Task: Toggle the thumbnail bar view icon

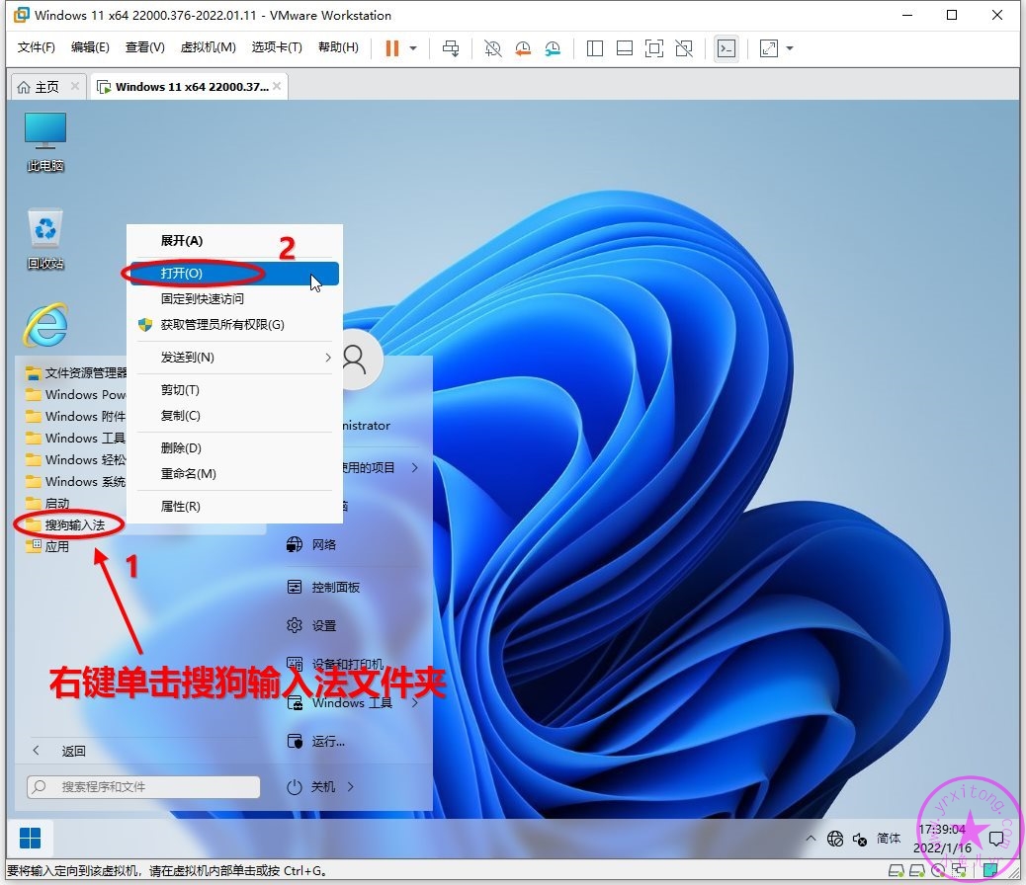Action: click(x=625, y=48)
